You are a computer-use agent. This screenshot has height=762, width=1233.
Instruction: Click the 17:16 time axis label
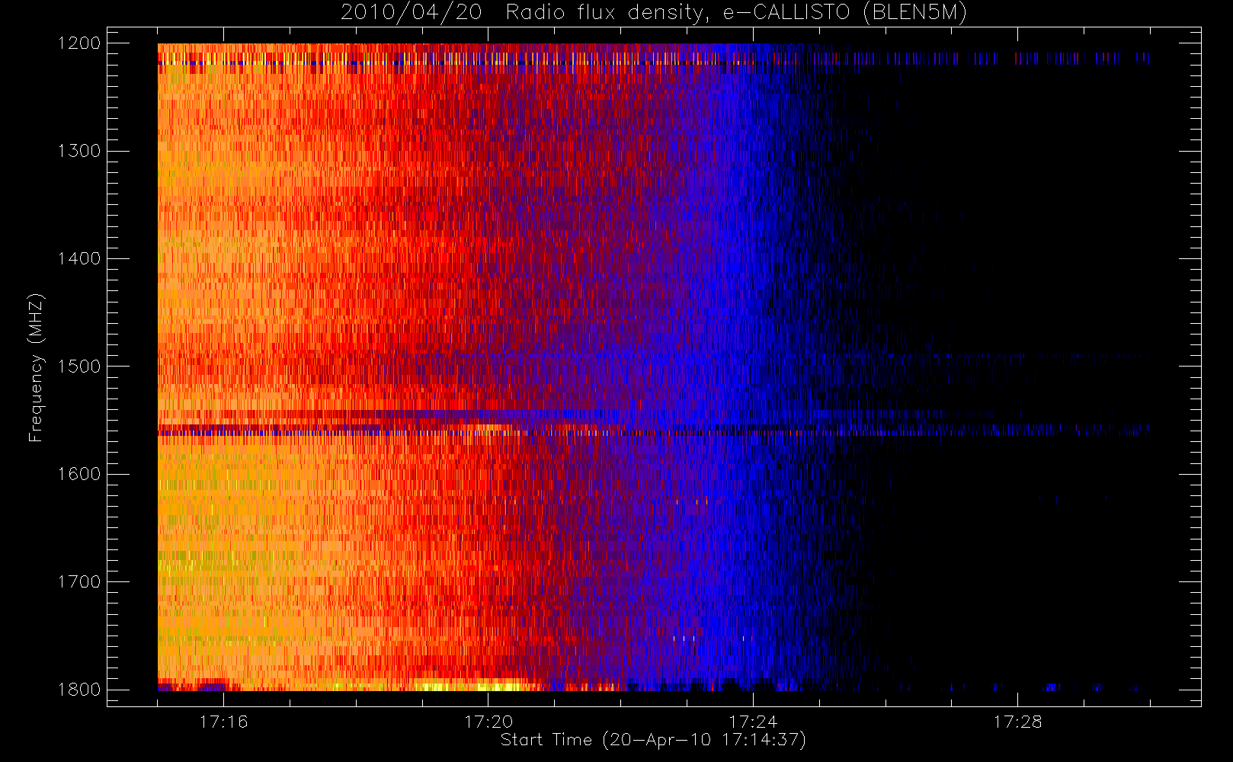224,722
